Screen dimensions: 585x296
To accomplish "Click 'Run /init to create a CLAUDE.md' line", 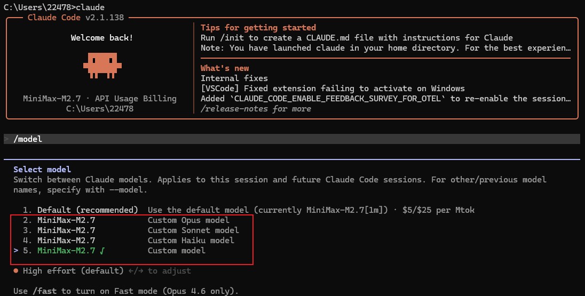I will [x=357, y=38].
